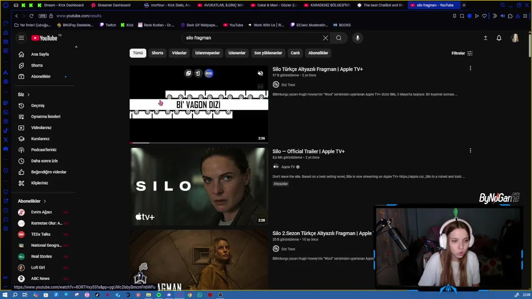Open more options for Silo Türkçe Altyazılı video
532x299 pixels.
coord(470,68)
